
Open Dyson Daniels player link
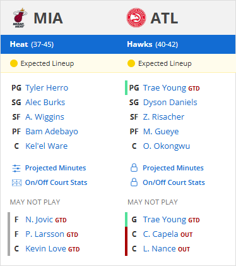[x=170, y=103]
